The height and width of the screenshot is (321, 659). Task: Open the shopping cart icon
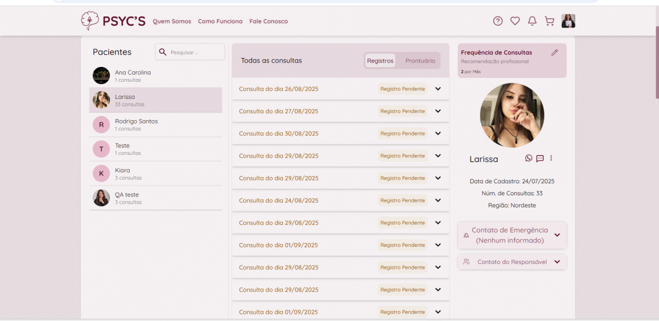click(549, 21)
